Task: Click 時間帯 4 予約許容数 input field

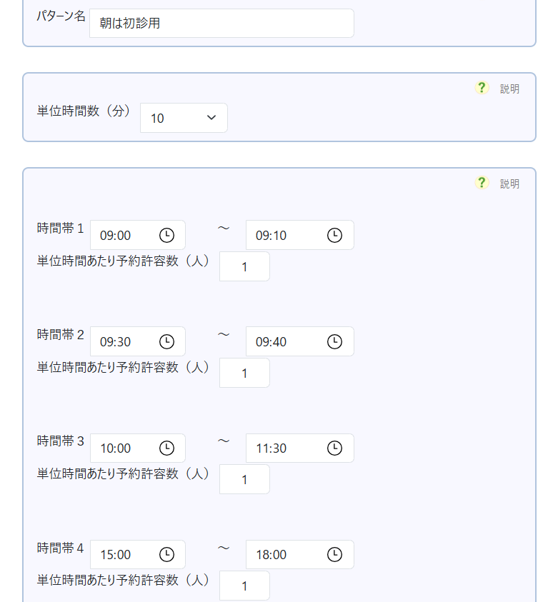Action: click(x=244, y=586)
